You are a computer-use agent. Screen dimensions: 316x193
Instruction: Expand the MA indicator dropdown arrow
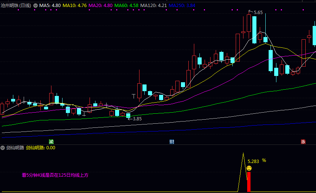click(x=36, y=6)
